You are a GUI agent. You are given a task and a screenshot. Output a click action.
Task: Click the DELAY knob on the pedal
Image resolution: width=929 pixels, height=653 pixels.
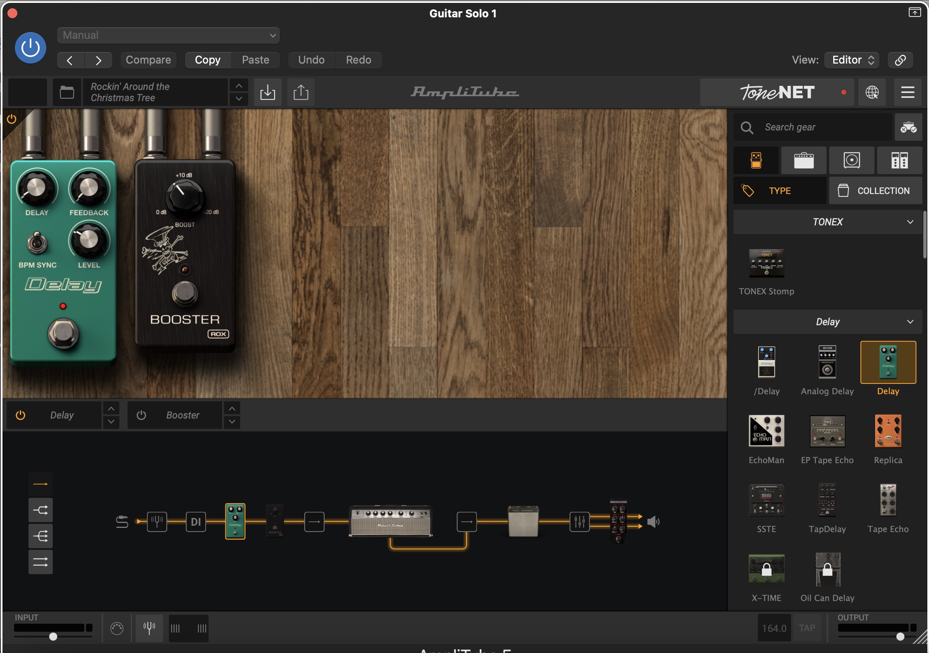click(x=36, y=188)
